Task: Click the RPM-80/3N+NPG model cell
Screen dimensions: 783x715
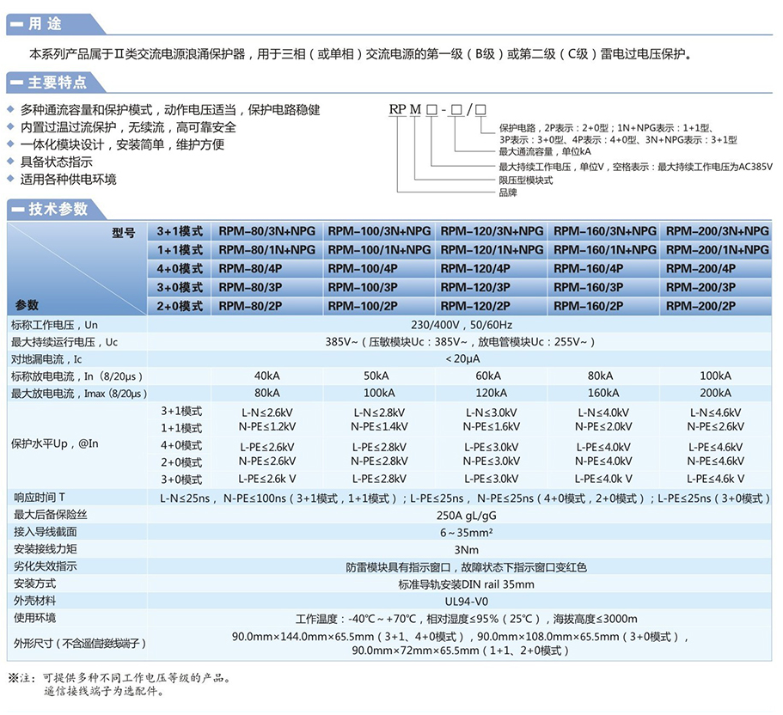Action: click(266, 231)
